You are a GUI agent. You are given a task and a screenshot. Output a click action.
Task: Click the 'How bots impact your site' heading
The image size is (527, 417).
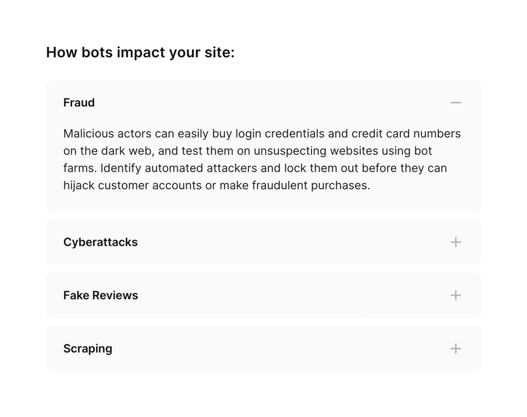point(141,52)
